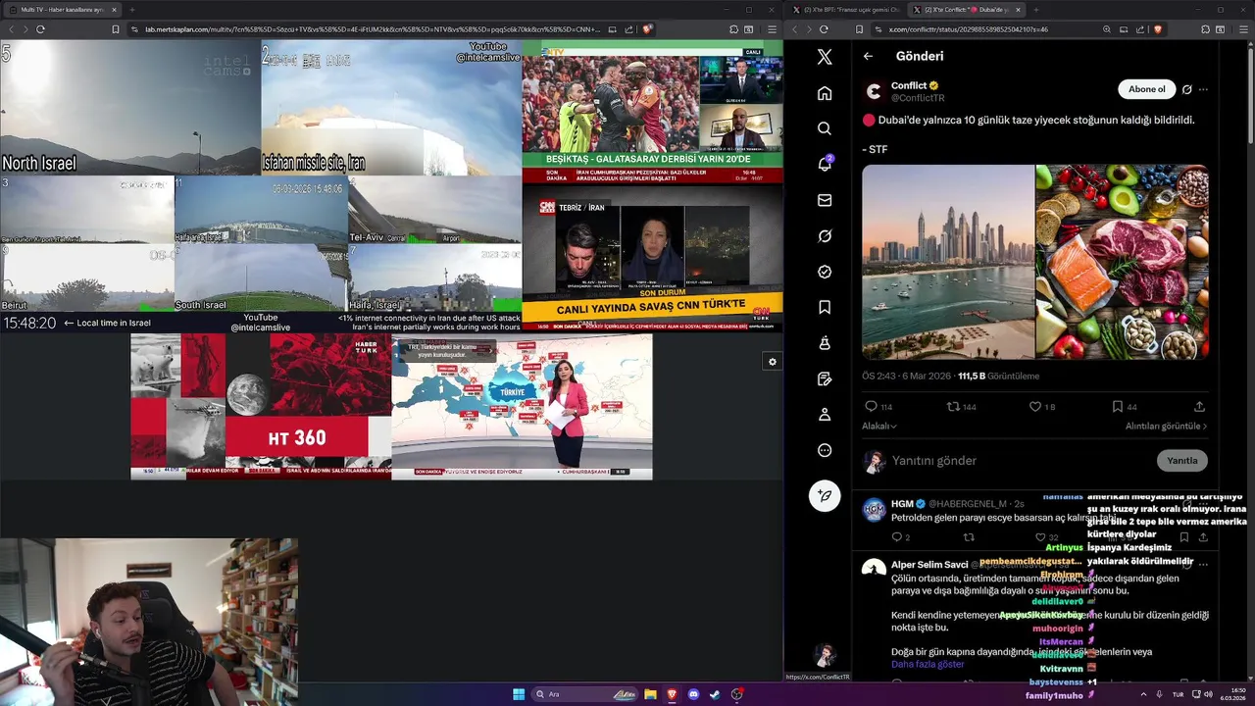This screenshot has width=1255, height=706.
Task: Click the 'TUR' language indicator
Action: 1179,694
